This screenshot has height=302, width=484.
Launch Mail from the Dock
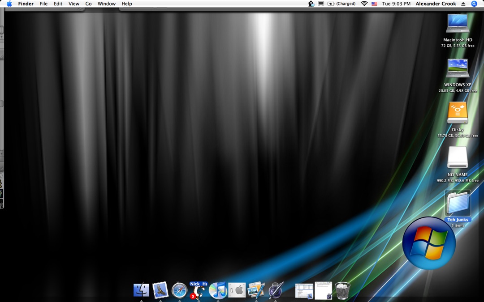160,290
